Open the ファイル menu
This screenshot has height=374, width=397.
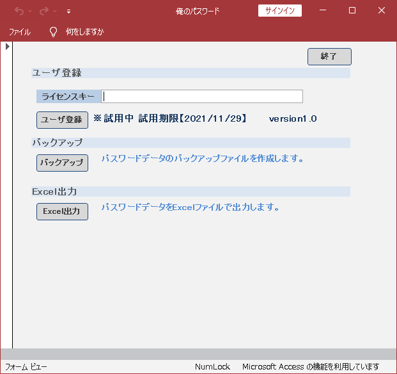tap(19, 31)
